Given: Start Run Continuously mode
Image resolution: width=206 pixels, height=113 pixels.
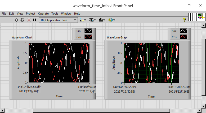Looking at the screenshot, I should coord(23,20).
